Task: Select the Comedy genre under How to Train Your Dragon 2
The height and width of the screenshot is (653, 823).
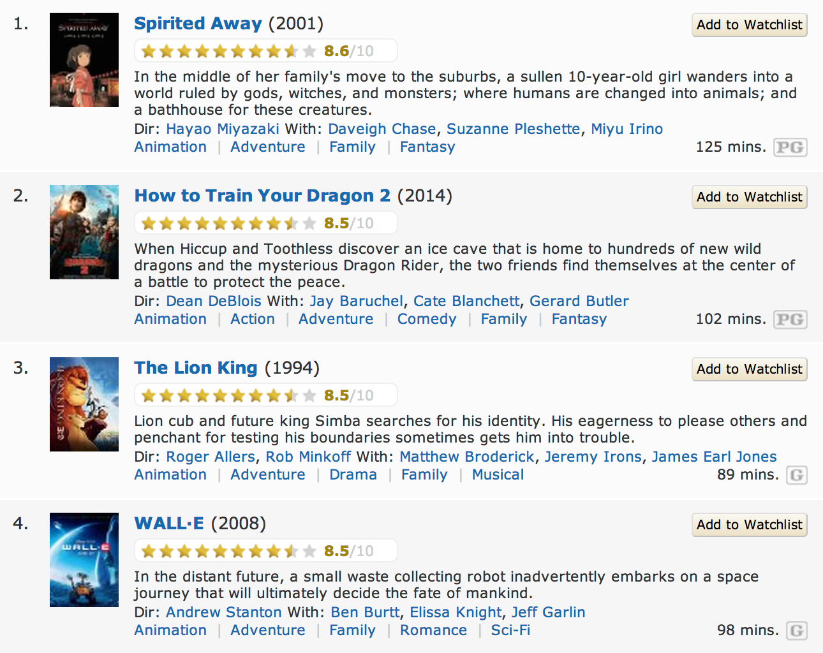Action: click(x=427, y=319)
